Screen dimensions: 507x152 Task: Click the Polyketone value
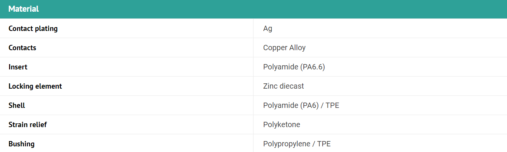coord(281,124)
